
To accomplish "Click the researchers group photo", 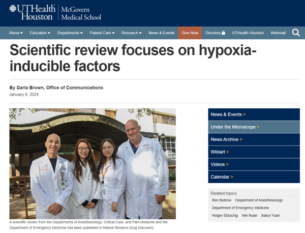I will click(92, 163).
